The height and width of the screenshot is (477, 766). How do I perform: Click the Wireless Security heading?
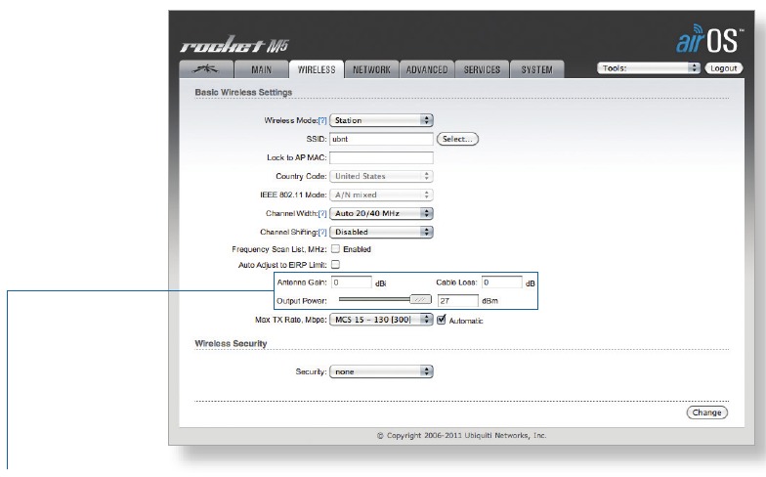coord(231,344)
